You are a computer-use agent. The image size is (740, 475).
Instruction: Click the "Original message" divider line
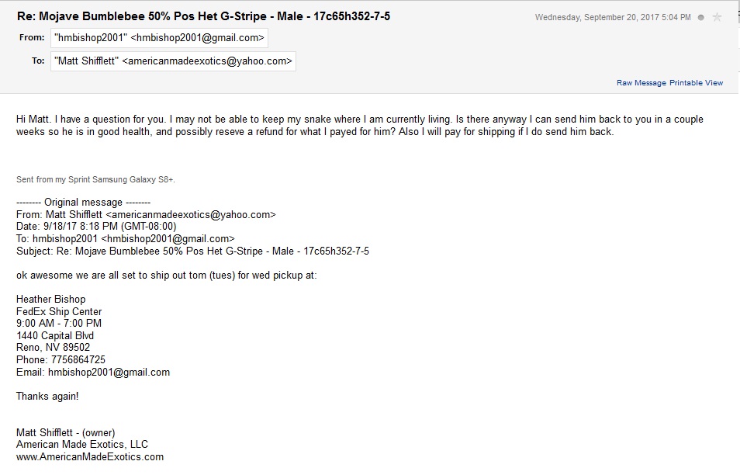[84, 203]
